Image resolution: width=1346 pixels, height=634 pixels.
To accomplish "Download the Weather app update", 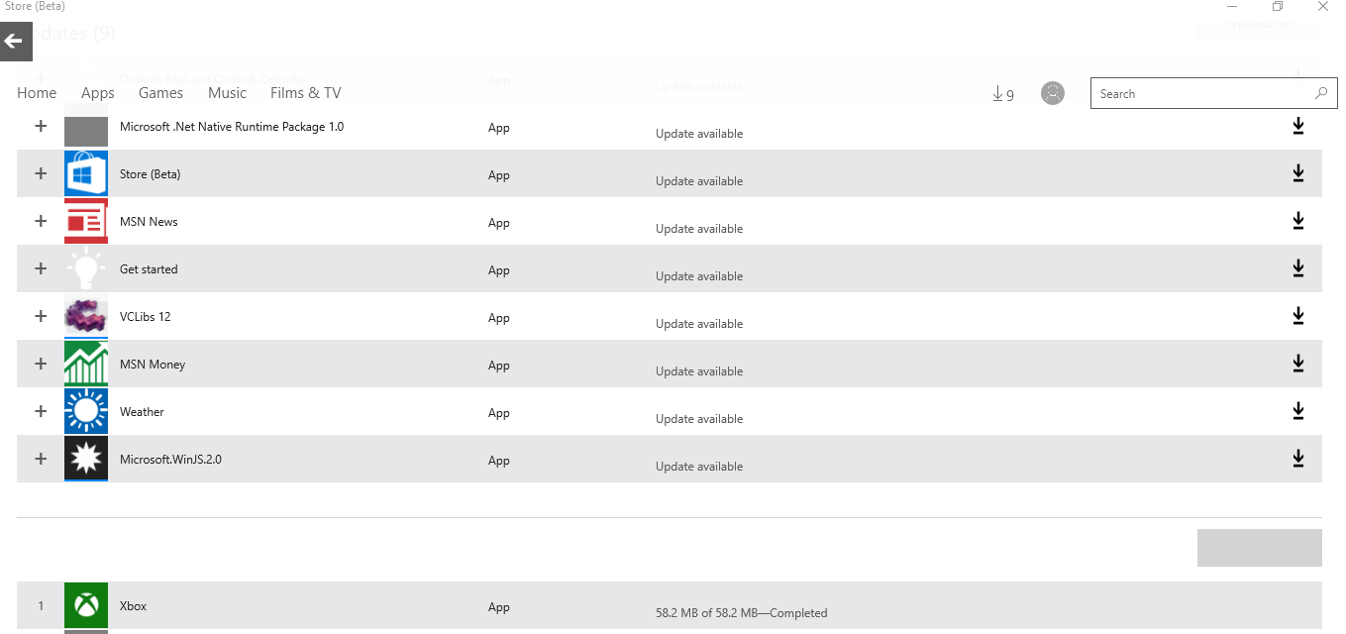I will [1297, 411].
